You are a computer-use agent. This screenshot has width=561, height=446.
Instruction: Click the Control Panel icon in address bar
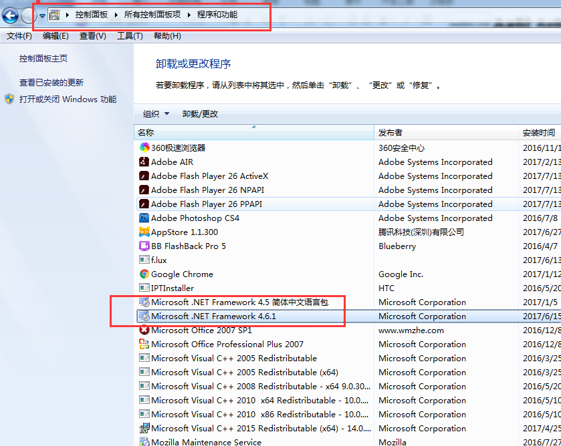click(x=54, y=15)
